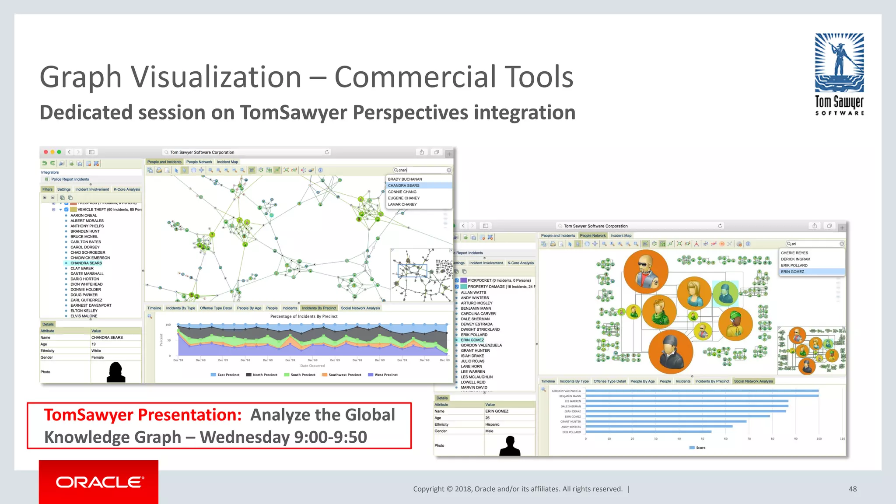Viewport: 896px width, 504px height.
Task: Switch to Social Network Analysis tab in left window
Action: pyautogui.click(x=360, y=308)
